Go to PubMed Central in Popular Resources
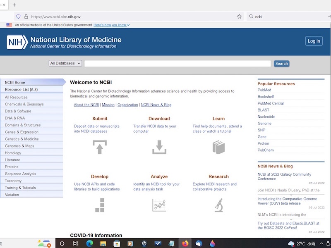This screenshot has height=248, width=331. (x=271, y=103)
